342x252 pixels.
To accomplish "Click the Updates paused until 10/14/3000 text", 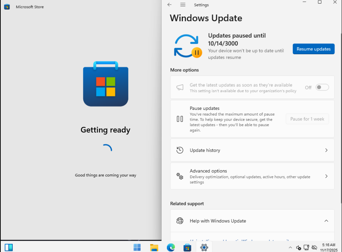I will point(237,39).
